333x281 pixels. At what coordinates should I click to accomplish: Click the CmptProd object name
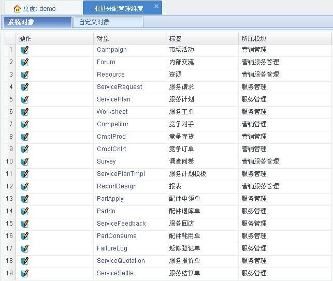pyautogui.click(x=111, y=137)
